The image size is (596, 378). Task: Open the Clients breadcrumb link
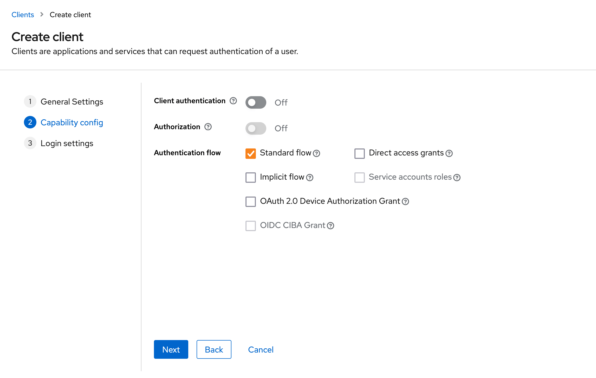click(23, 15)
